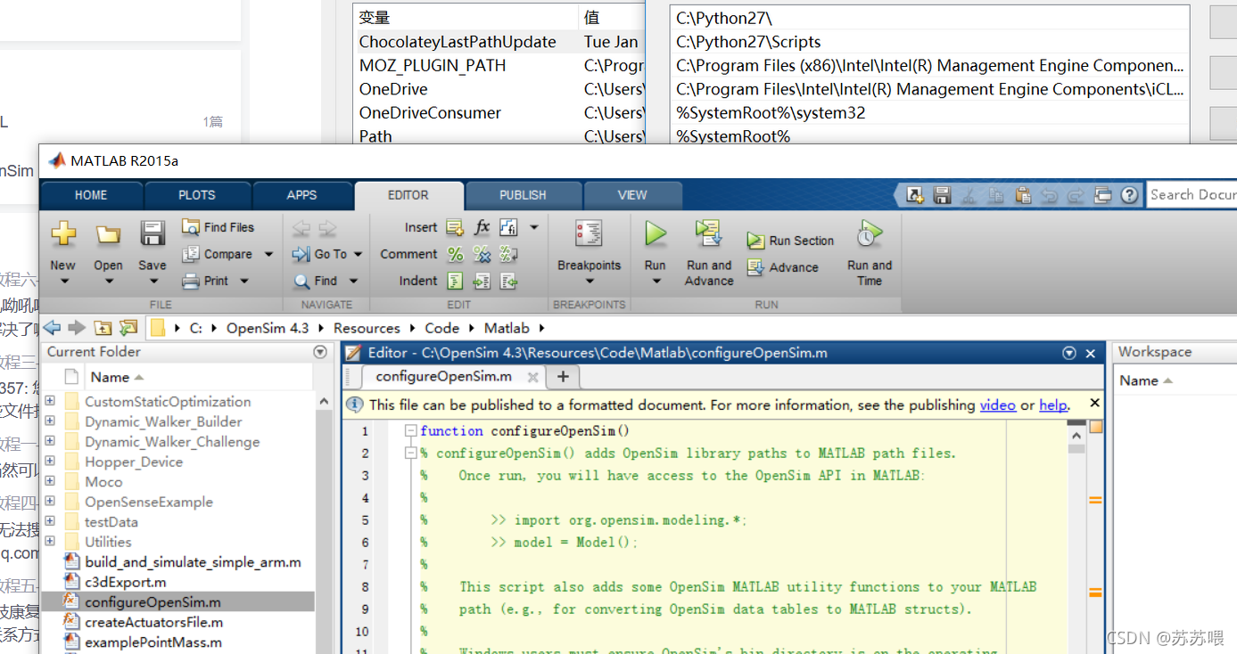Image resolution: width=1237 pixels, height=654 pixels.
Task: Go back using address bar blue arrow
Action: coord(52,327)
